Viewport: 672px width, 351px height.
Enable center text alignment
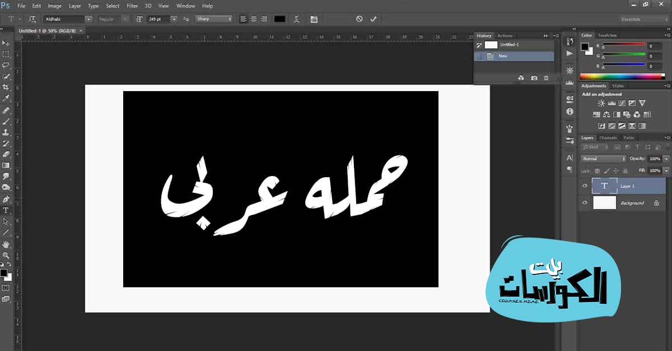point(253,18)
